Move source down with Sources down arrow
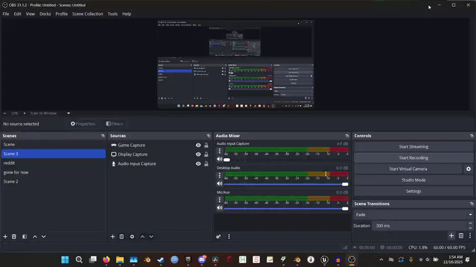This screenshot has width=476, height=267. 151,236
